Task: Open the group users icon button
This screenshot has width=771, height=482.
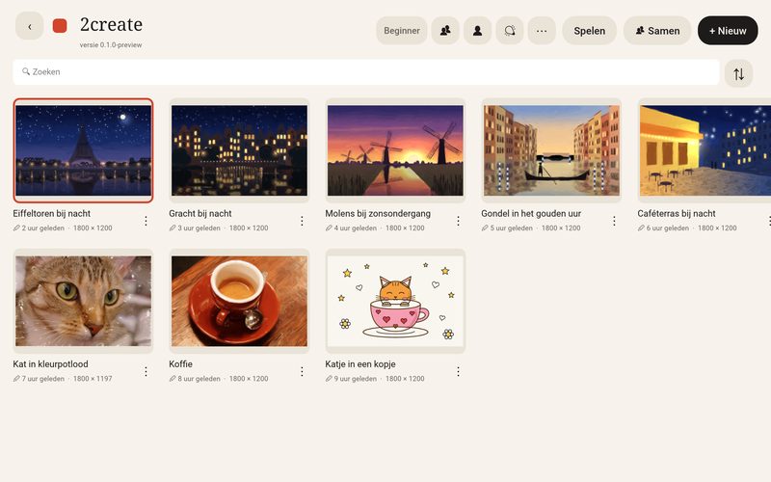Action: pyautogui.click(x=445, y=31)
